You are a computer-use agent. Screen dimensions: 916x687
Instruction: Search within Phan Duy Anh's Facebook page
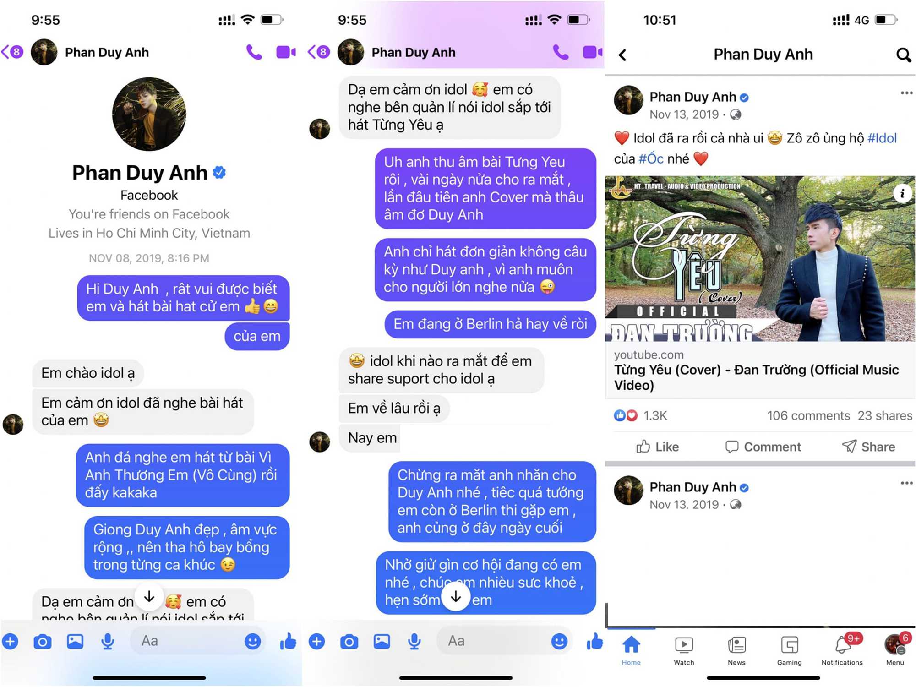coord(903,55)
